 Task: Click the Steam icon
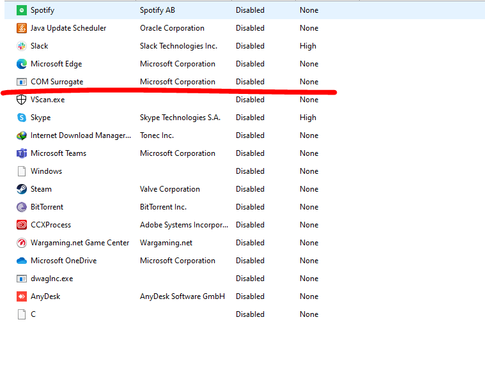(x=21, y=189)
